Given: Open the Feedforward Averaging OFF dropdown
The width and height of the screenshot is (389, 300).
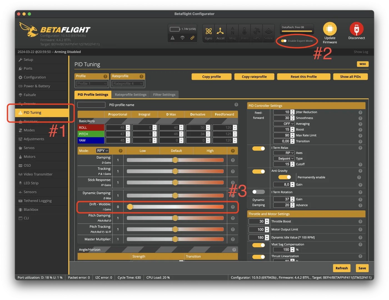Looking at the screenshot, I should tap(284, 124).
